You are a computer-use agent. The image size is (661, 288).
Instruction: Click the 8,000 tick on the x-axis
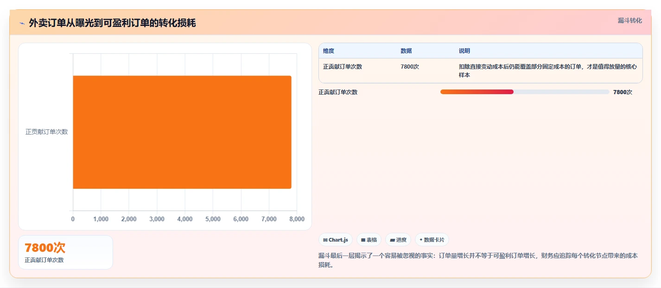click(x=297, y=219)
